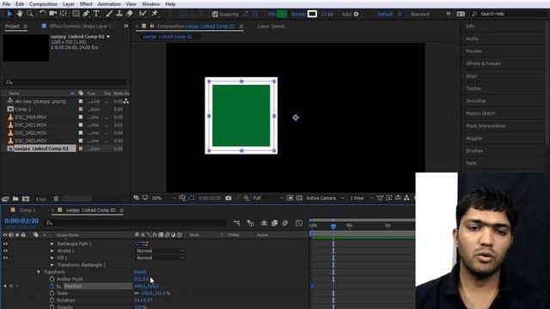Open the Layer menu
550x309 pixels.
coord(69,4)
